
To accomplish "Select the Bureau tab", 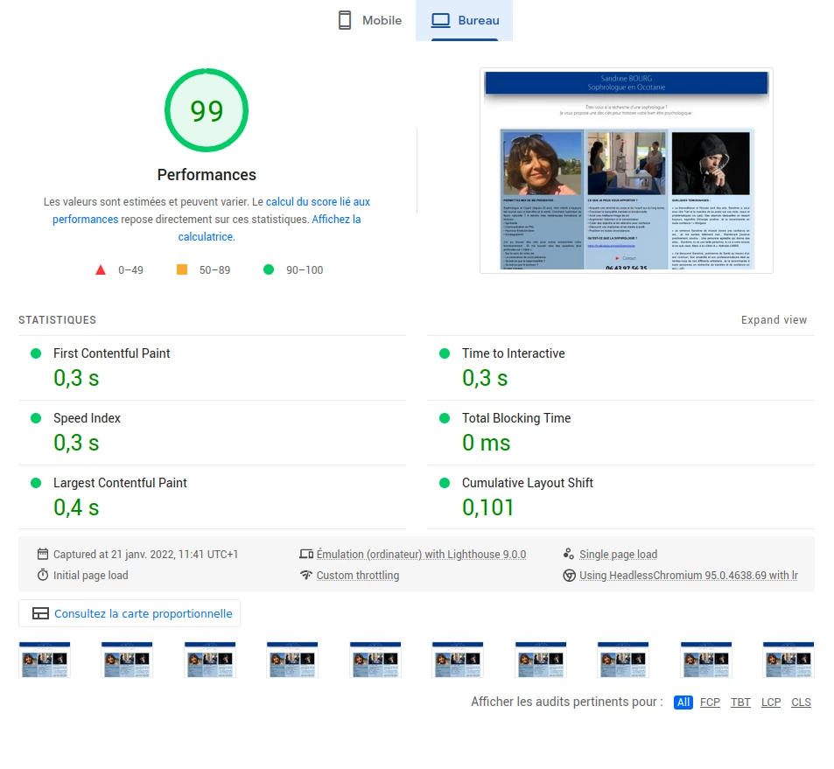I will click(x=464, y=20).
